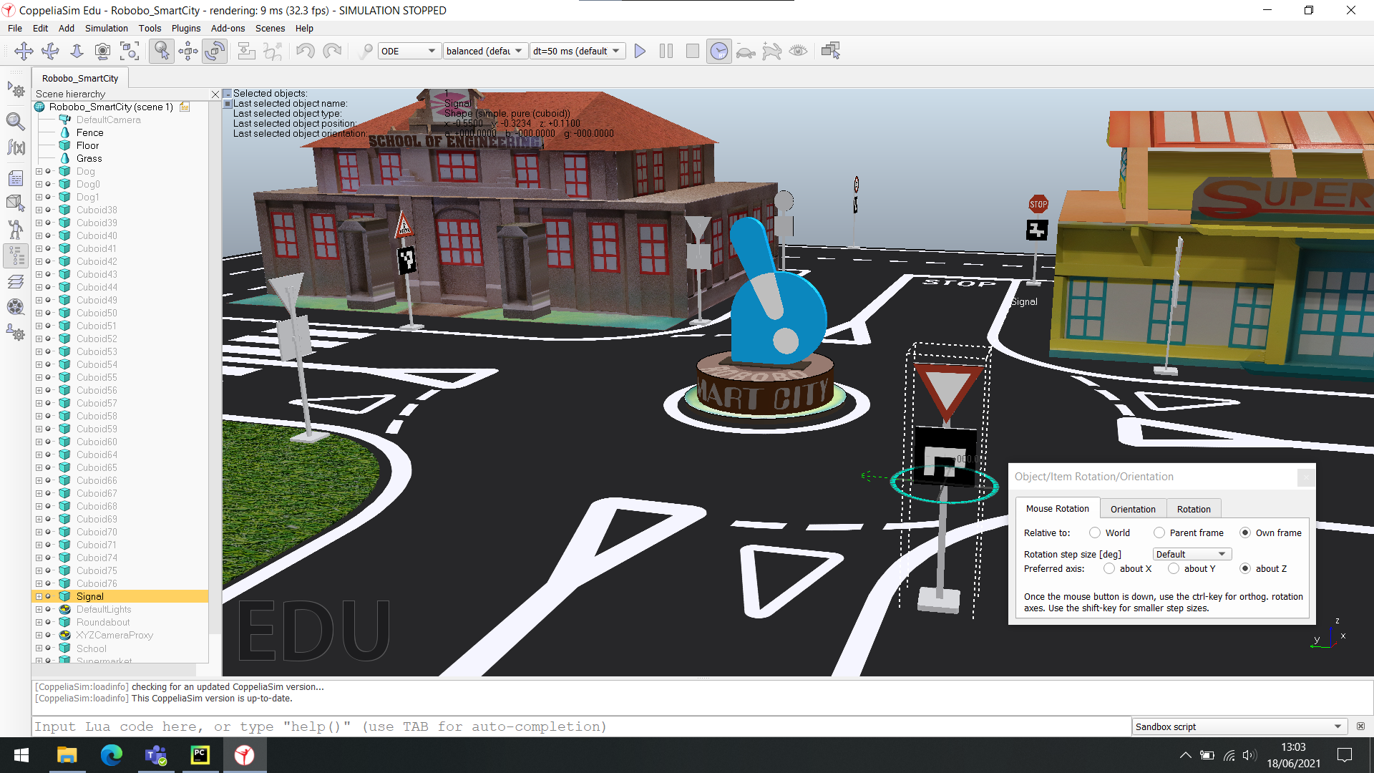
Task: Activate object rotate tool in toolbar
Action: click(x=215, y=51)
